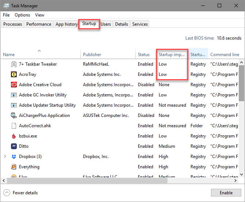
Task: Switch to the Startup tab
Action: coord(89,23)
